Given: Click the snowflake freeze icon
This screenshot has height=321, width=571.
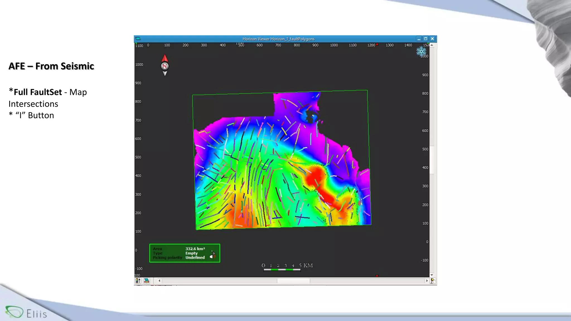Looking at the screenshot, I should 421,51.
